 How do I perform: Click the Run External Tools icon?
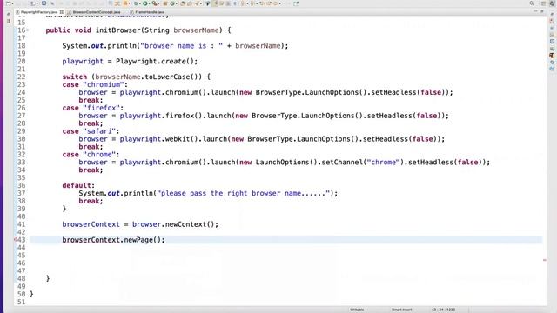click(155, 3)
